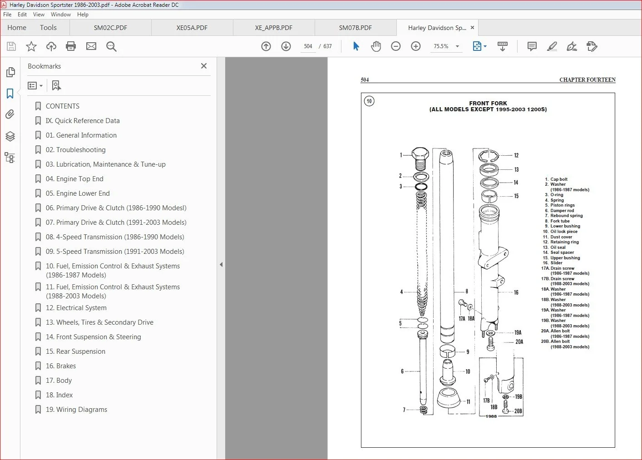Open 03. Lubrication, Maintenance & Tune-up
Image resolution: width=642 pixels, height=460 pixels.
[106, 164]
